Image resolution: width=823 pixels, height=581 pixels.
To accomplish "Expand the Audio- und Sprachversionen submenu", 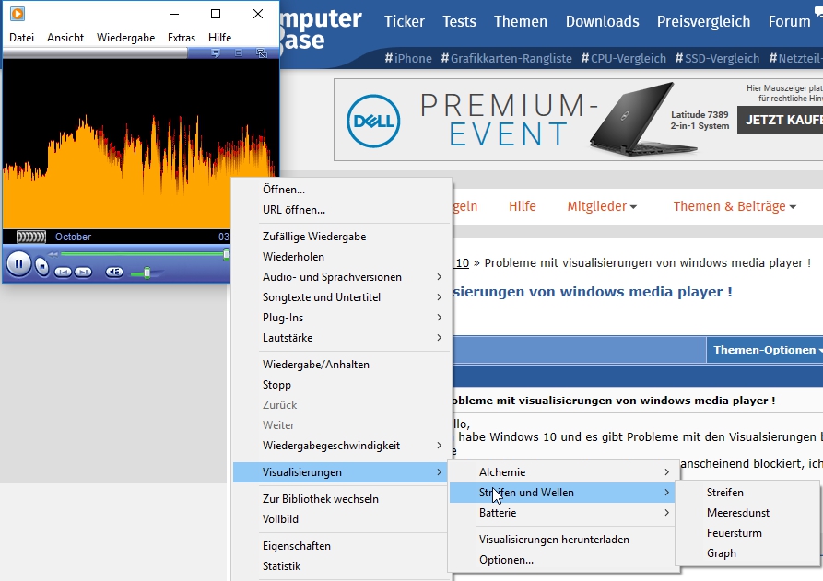I will tap(342, 277).
